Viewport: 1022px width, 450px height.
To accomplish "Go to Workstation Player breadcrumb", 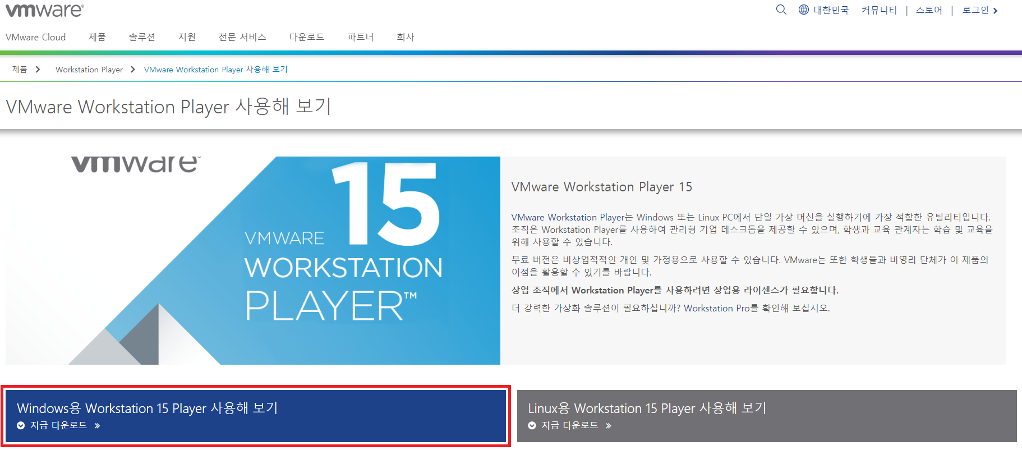I will click(89, 70).
